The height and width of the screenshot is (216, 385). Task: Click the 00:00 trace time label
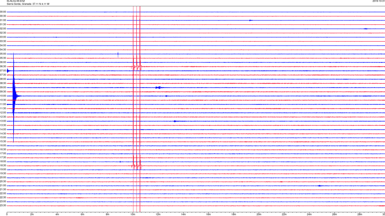pyautogui.click(x=3, y=12)
